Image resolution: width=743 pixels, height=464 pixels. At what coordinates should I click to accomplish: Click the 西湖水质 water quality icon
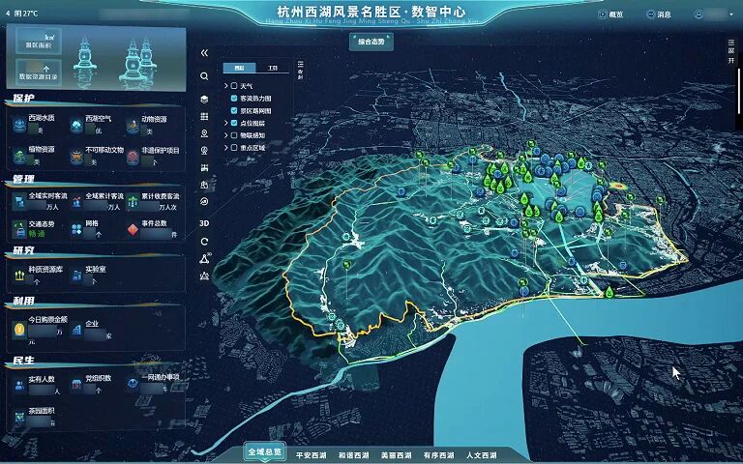(x=19, y=124)
